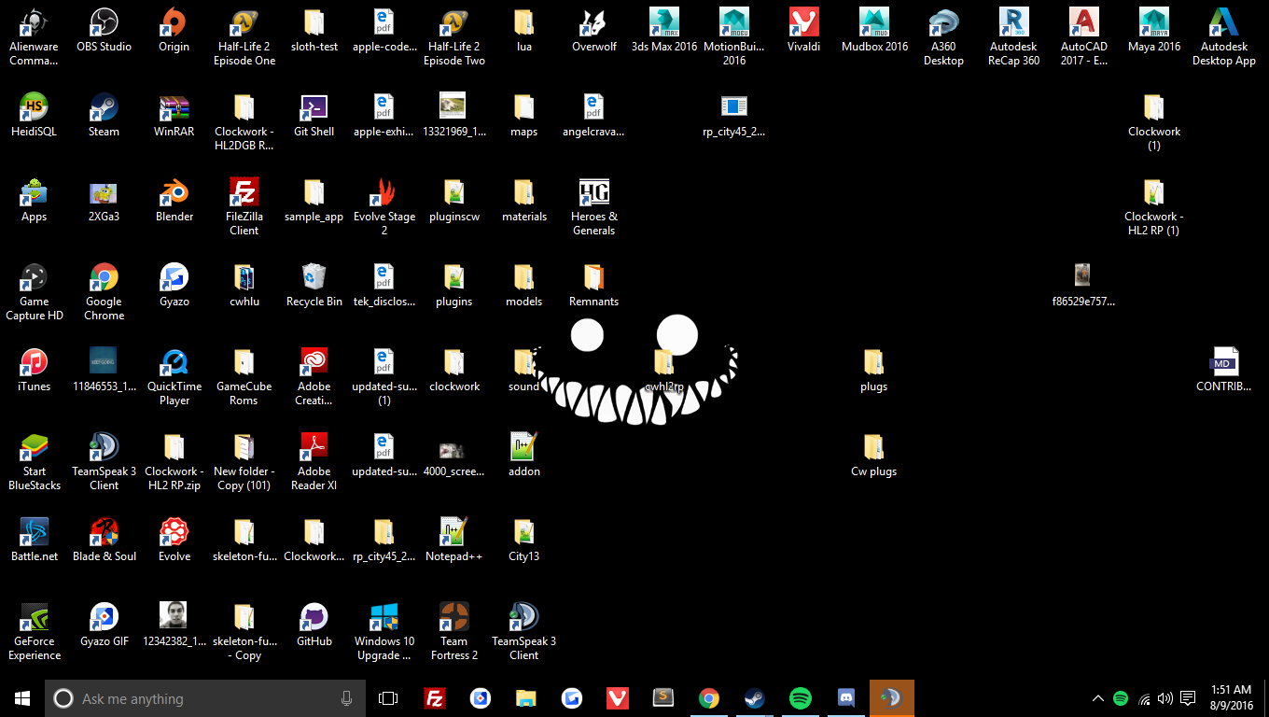This screenshot has width=1269, height=717.
Task: Select the lua folder
Action: point(524,30)
